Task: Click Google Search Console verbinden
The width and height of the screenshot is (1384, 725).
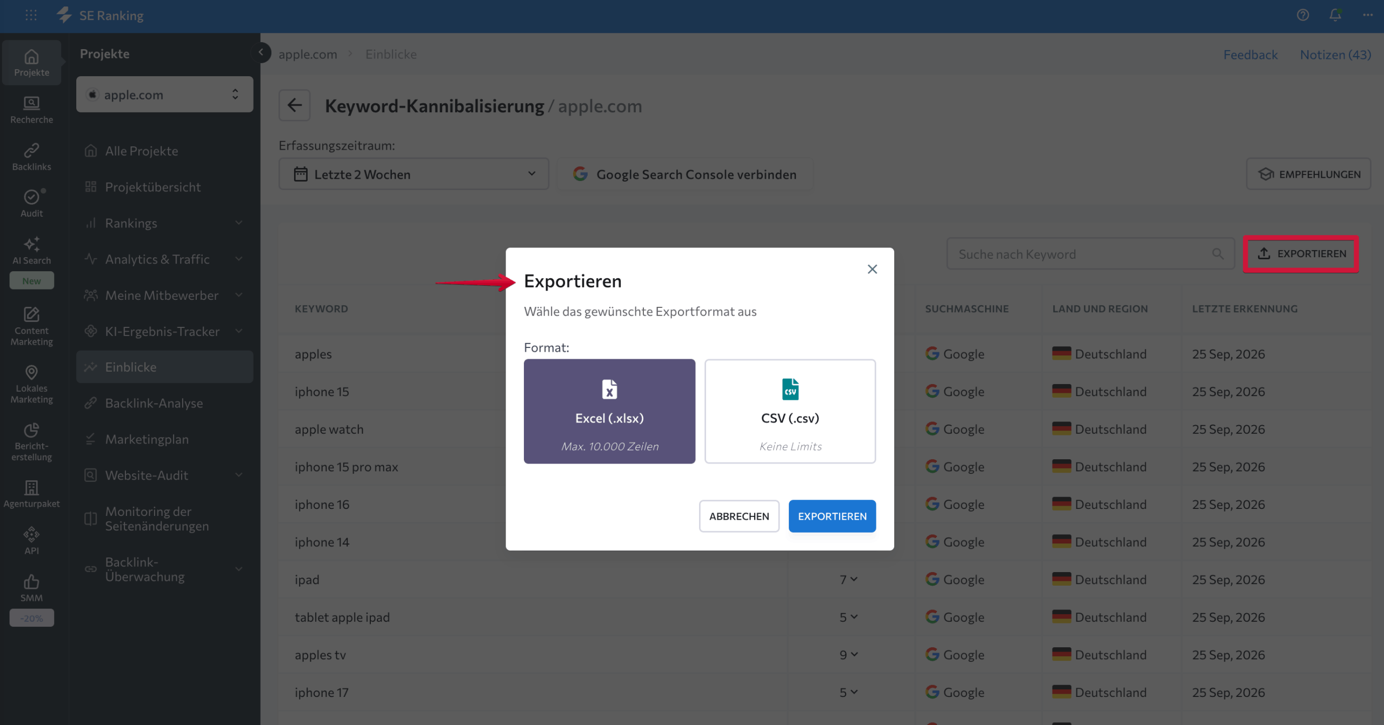Action: 685,174
